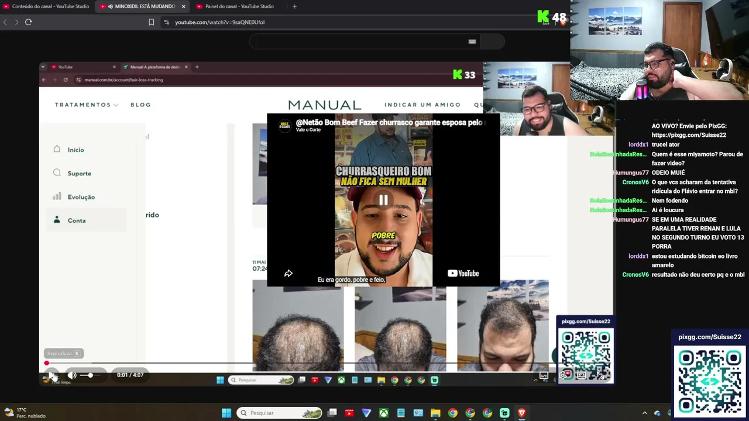Click the Início home icon
749x421 pixels.
(57, 149)
